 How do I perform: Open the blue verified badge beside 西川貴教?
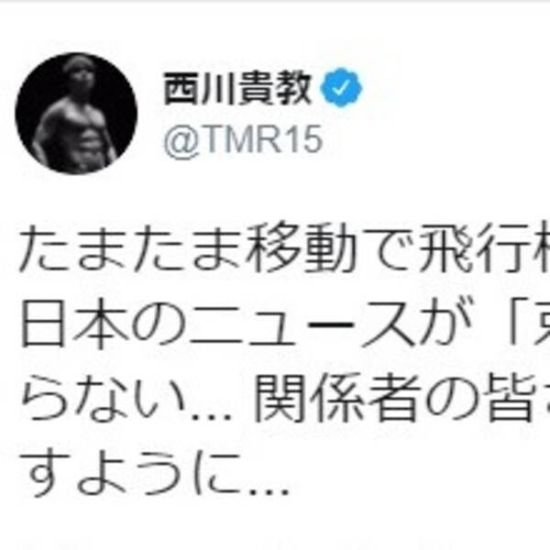(341, 88)
